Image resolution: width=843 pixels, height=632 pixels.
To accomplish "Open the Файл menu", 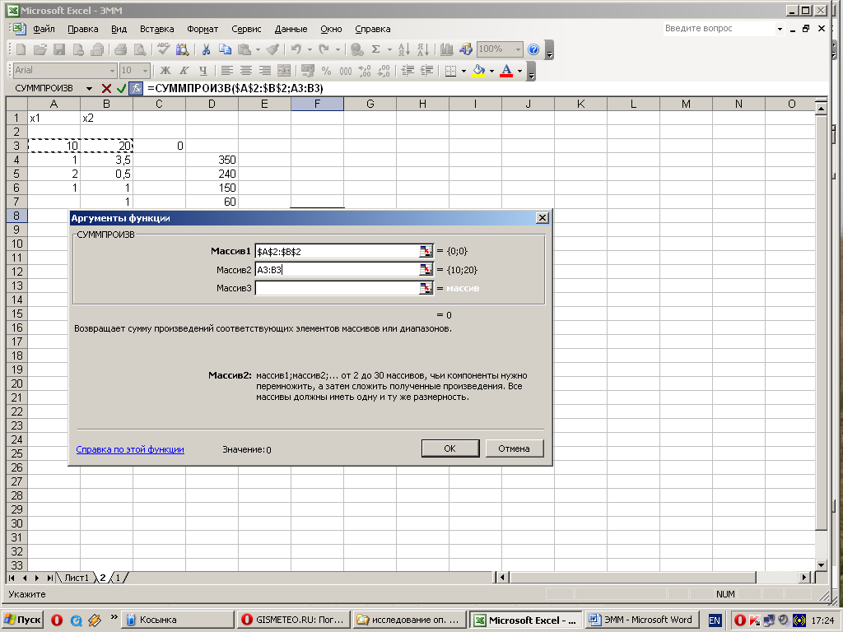I will 44,29.
